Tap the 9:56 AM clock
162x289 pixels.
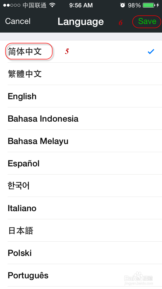(81, 5)
